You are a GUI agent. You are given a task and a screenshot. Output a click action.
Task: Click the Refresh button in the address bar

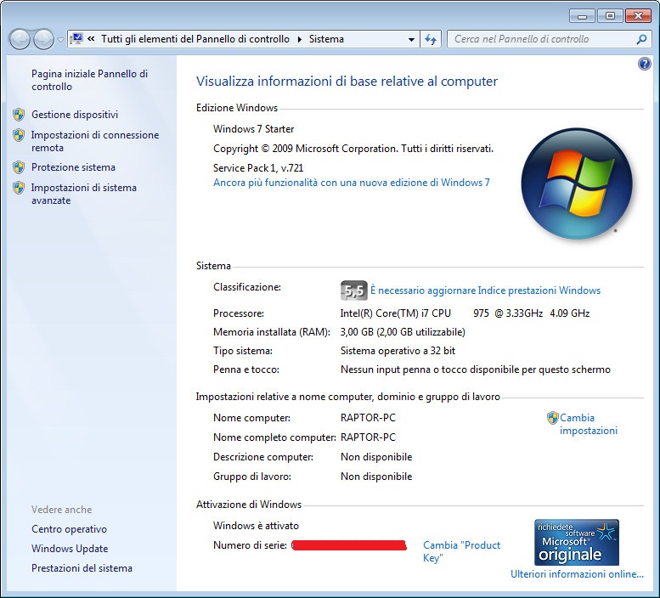[x=431, y=39]
